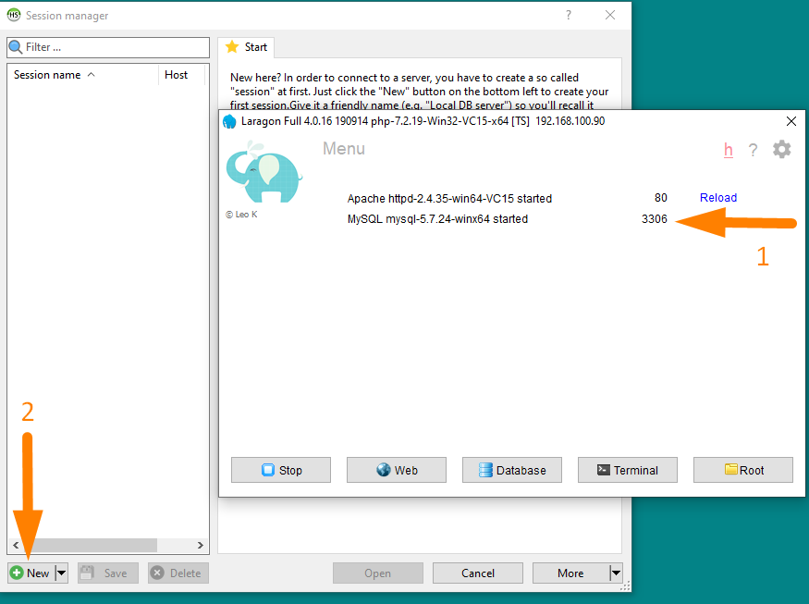Click the Filter magnifier icon
Viewport: 809px width, 604px height.
[16, 47]
